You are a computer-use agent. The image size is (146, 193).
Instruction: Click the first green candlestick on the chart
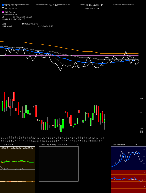click(x=2, y=106)
